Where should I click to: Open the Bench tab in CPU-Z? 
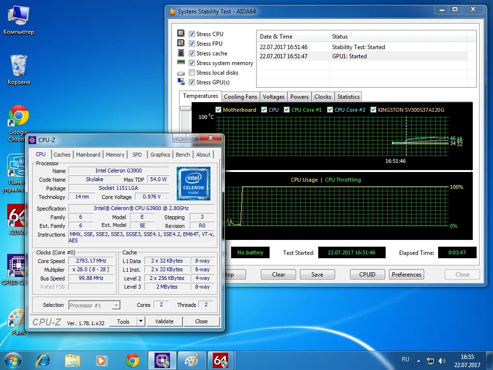pos(182,155)
